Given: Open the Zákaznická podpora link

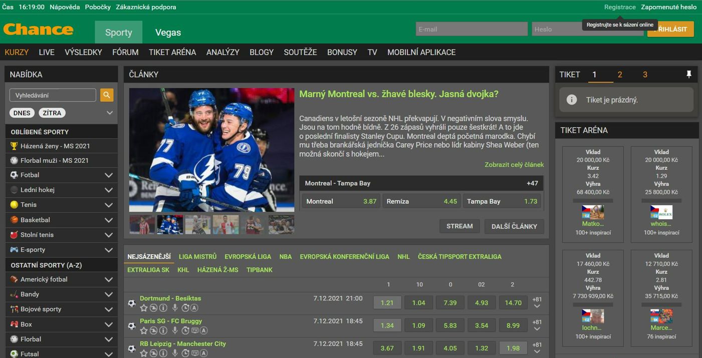Looking at the screenshot, I should [x=146, y=7].
